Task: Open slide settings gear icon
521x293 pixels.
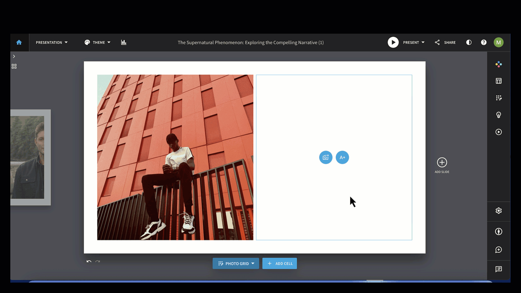Action: click(x=498, y=211)
